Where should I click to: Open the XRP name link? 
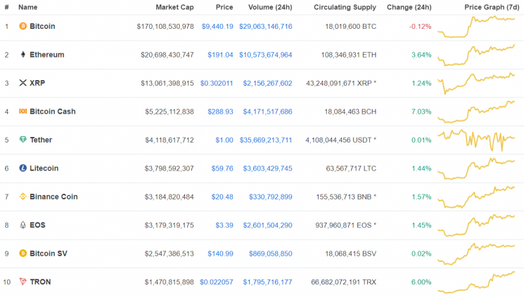click(x=37, y=83)
